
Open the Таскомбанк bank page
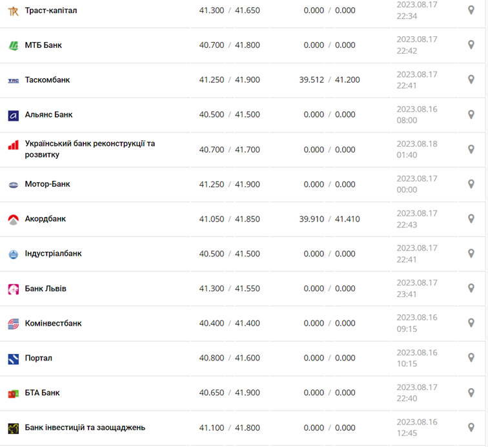pyautogui.click(x=47, y=80)
